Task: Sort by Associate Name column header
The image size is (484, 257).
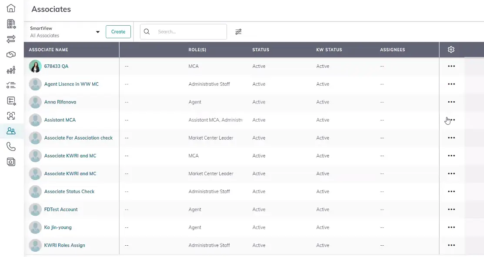Action: [x=48, y=50]
